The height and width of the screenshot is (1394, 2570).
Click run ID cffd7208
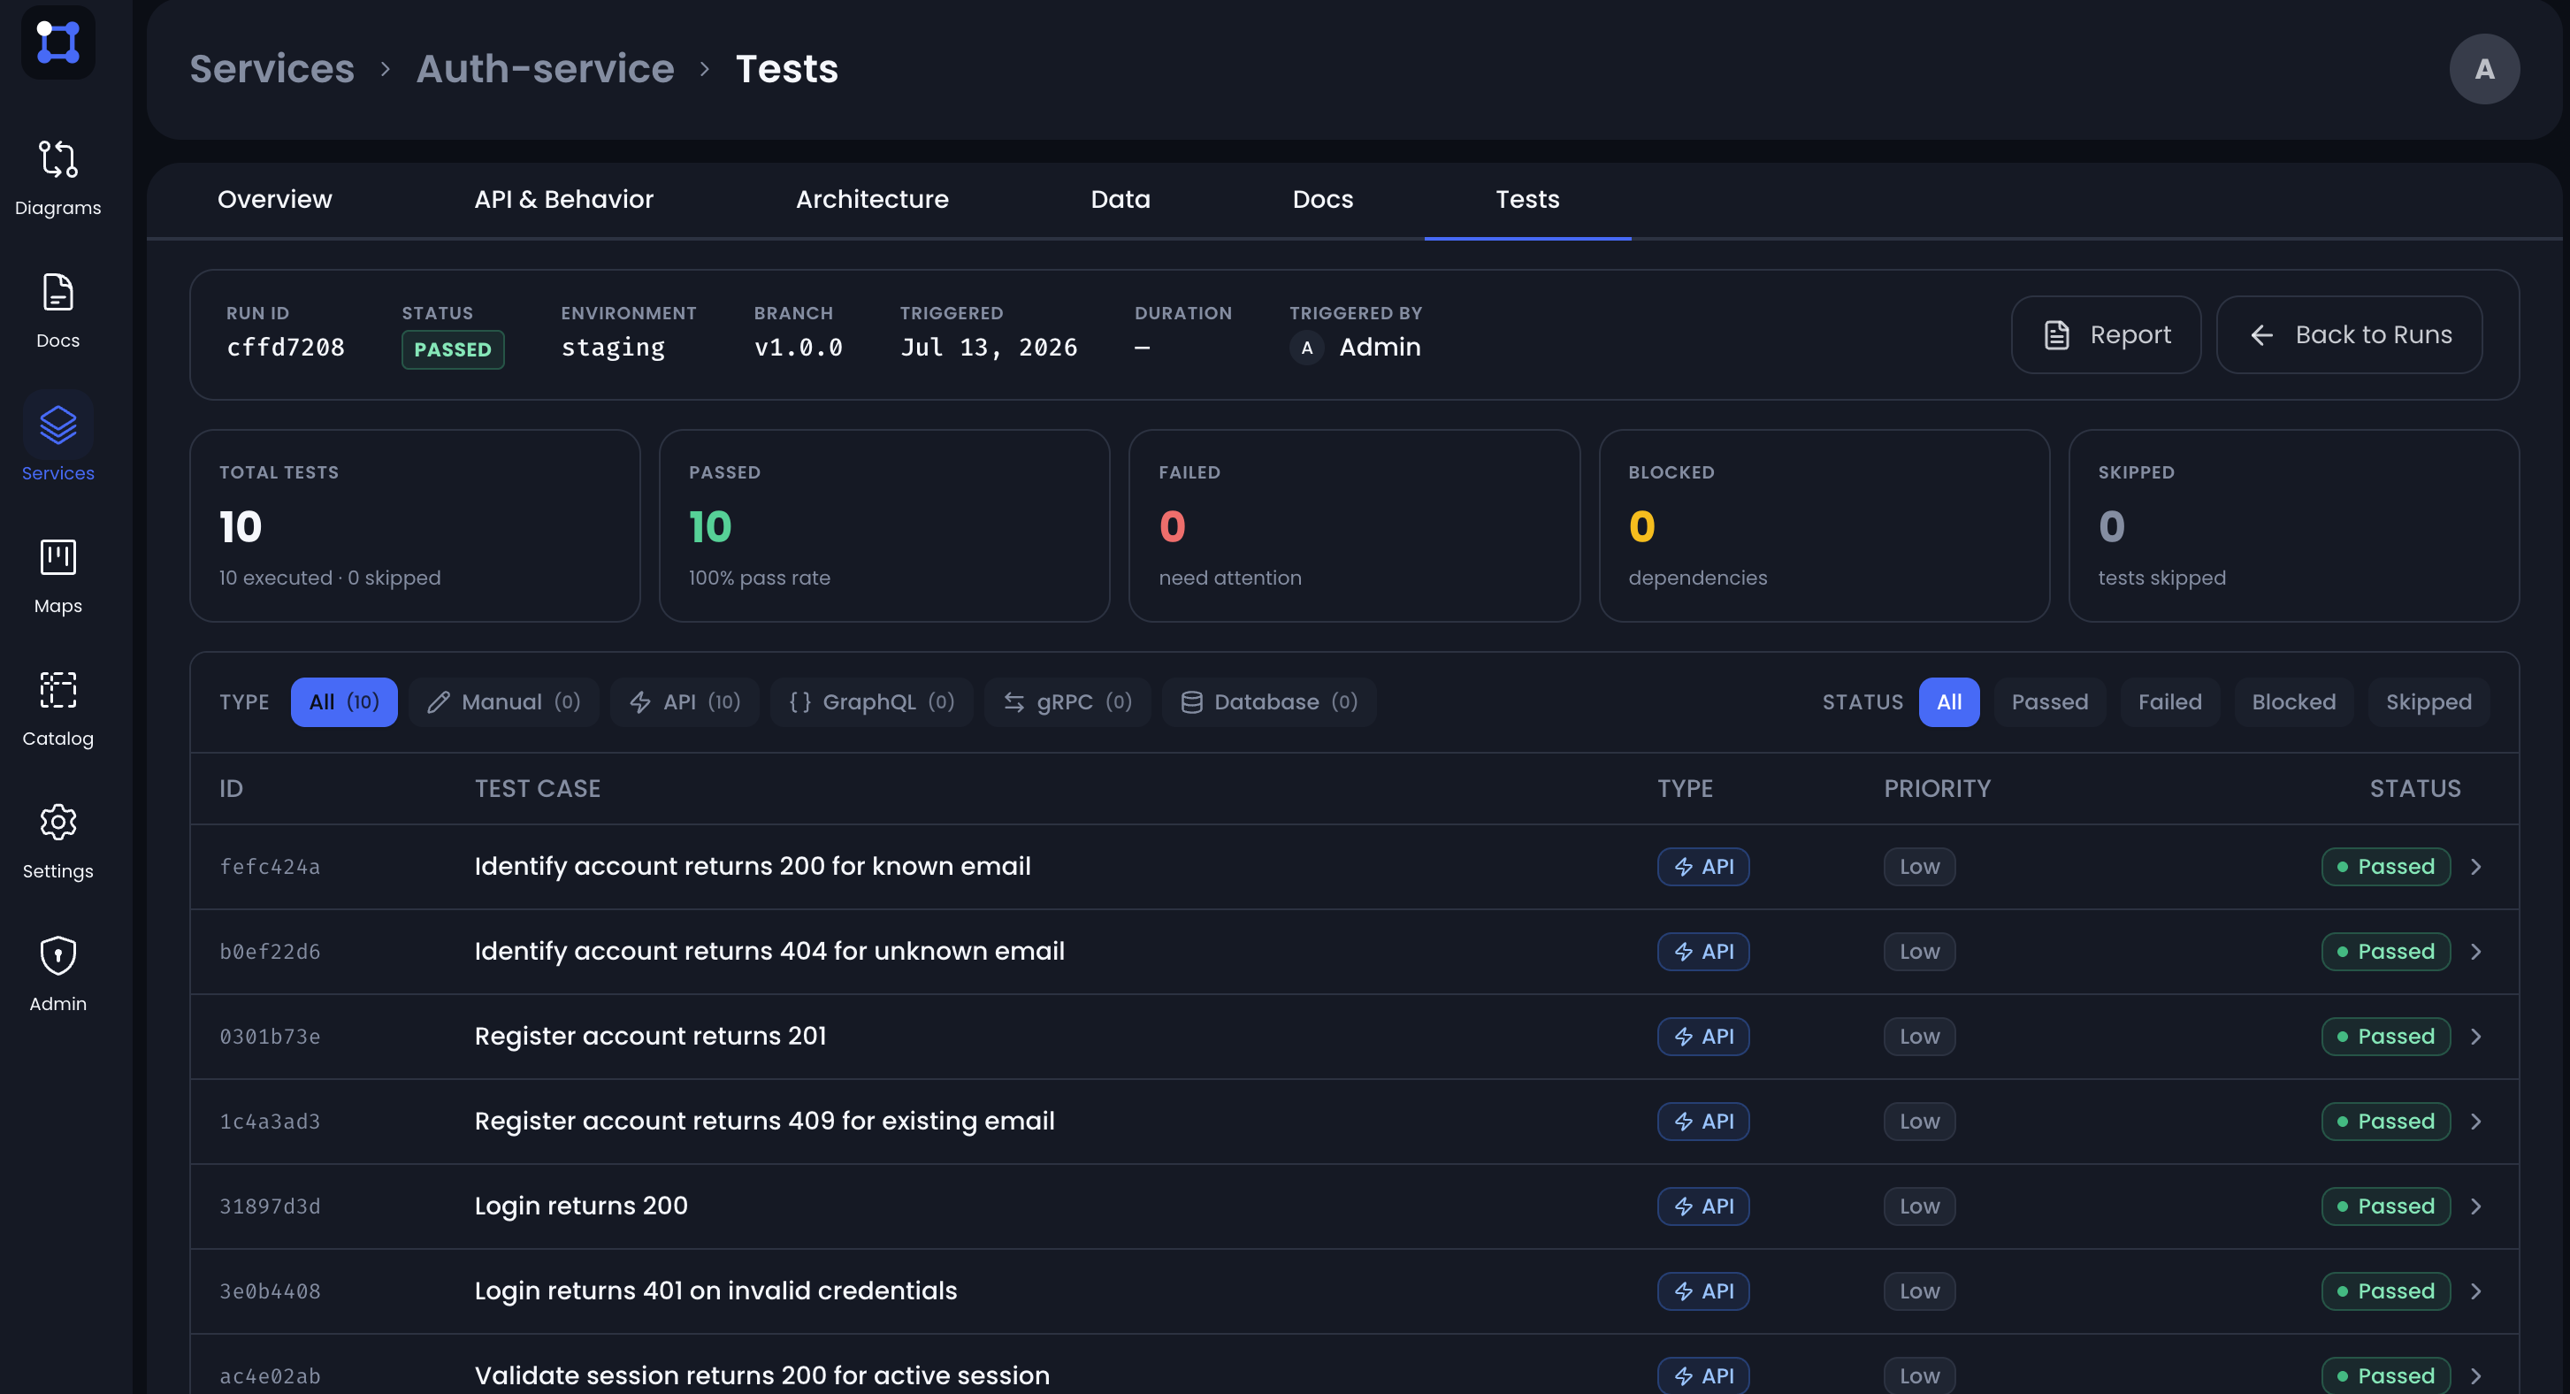(286, 348)
